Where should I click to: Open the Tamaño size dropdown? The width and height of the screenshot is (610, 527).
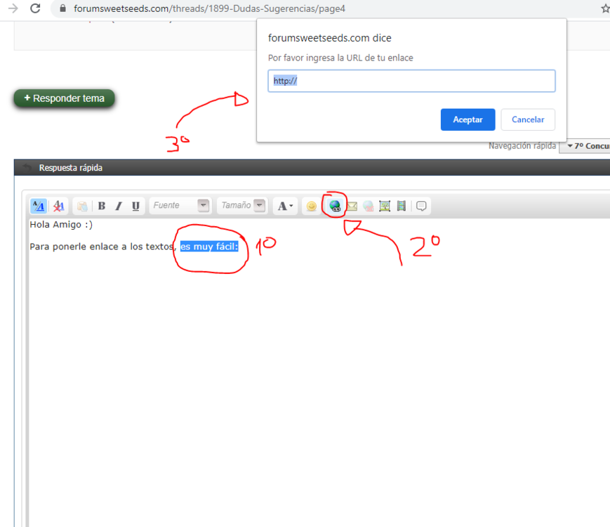tap(242, 206)
